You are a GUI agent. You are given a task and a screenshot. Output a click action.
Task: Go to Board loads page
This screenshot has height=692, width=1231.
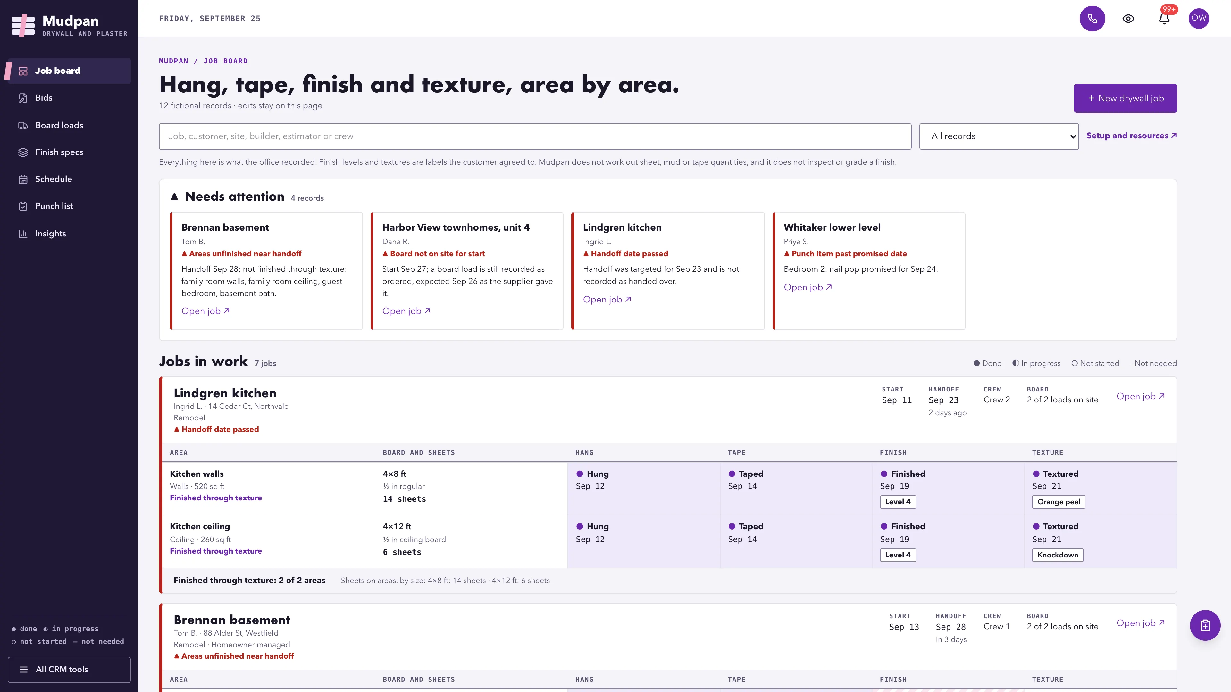pos(69,125)
